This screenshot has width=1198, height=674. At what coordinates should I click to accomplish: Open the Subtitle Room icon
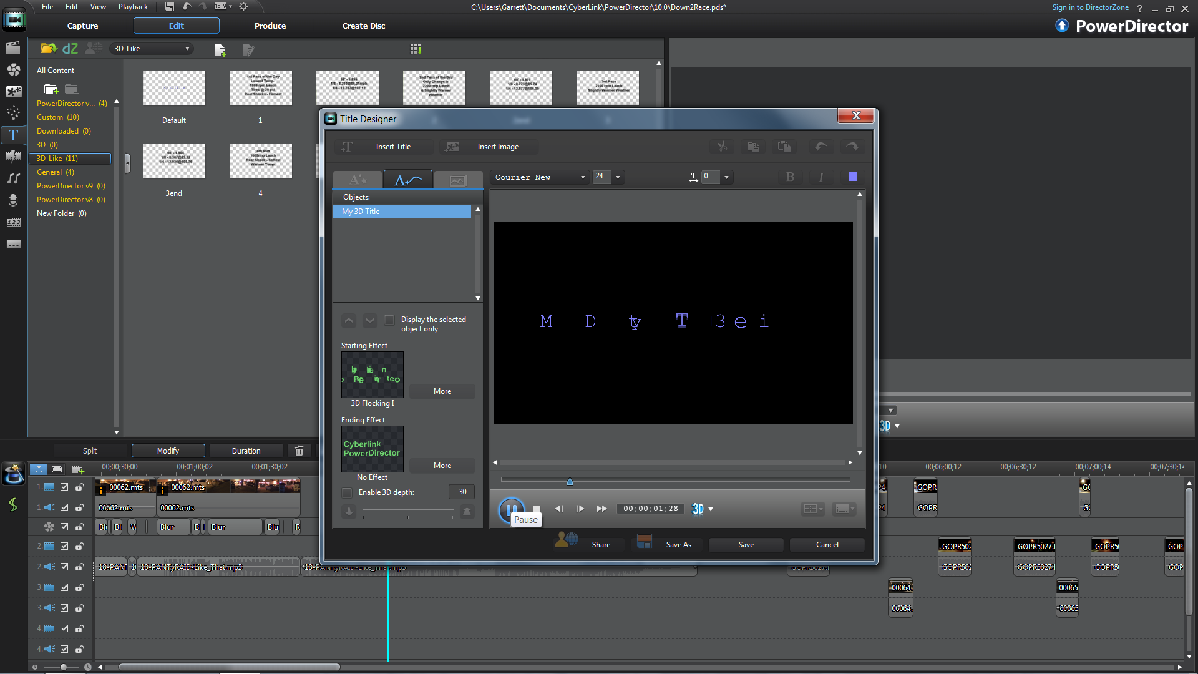click(13, 244)
